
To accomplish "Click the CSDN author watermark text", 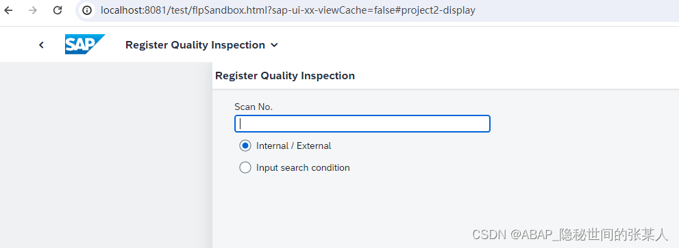I will [x=570, y=234].
